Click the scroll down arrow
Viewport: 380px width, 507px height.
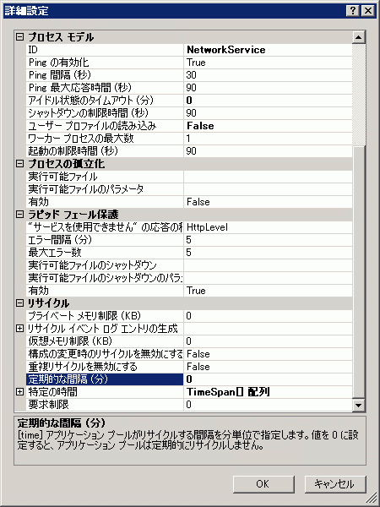[x=359, y=405]
